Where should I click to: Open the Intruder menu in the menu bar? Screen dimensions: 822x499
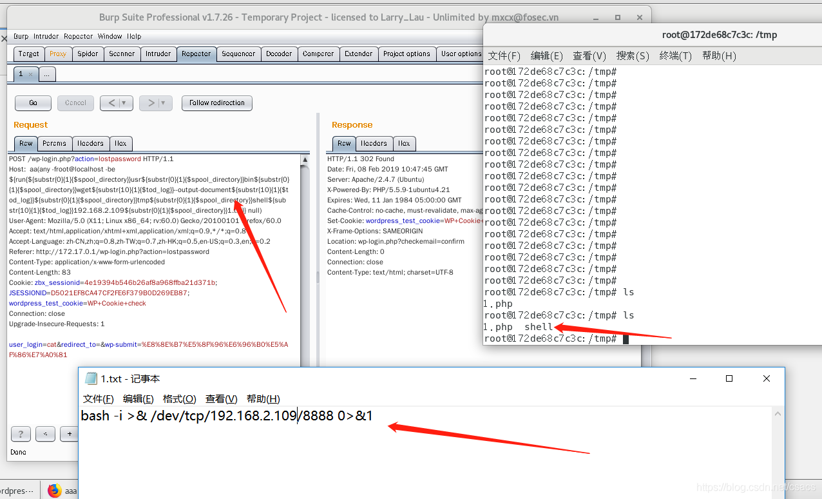(x=46, y=37)
